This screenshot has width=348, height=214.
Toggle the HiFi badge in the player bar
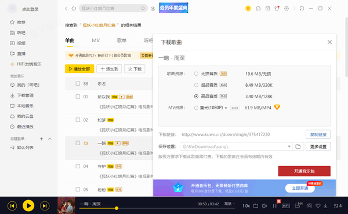[x=285, y=206]
